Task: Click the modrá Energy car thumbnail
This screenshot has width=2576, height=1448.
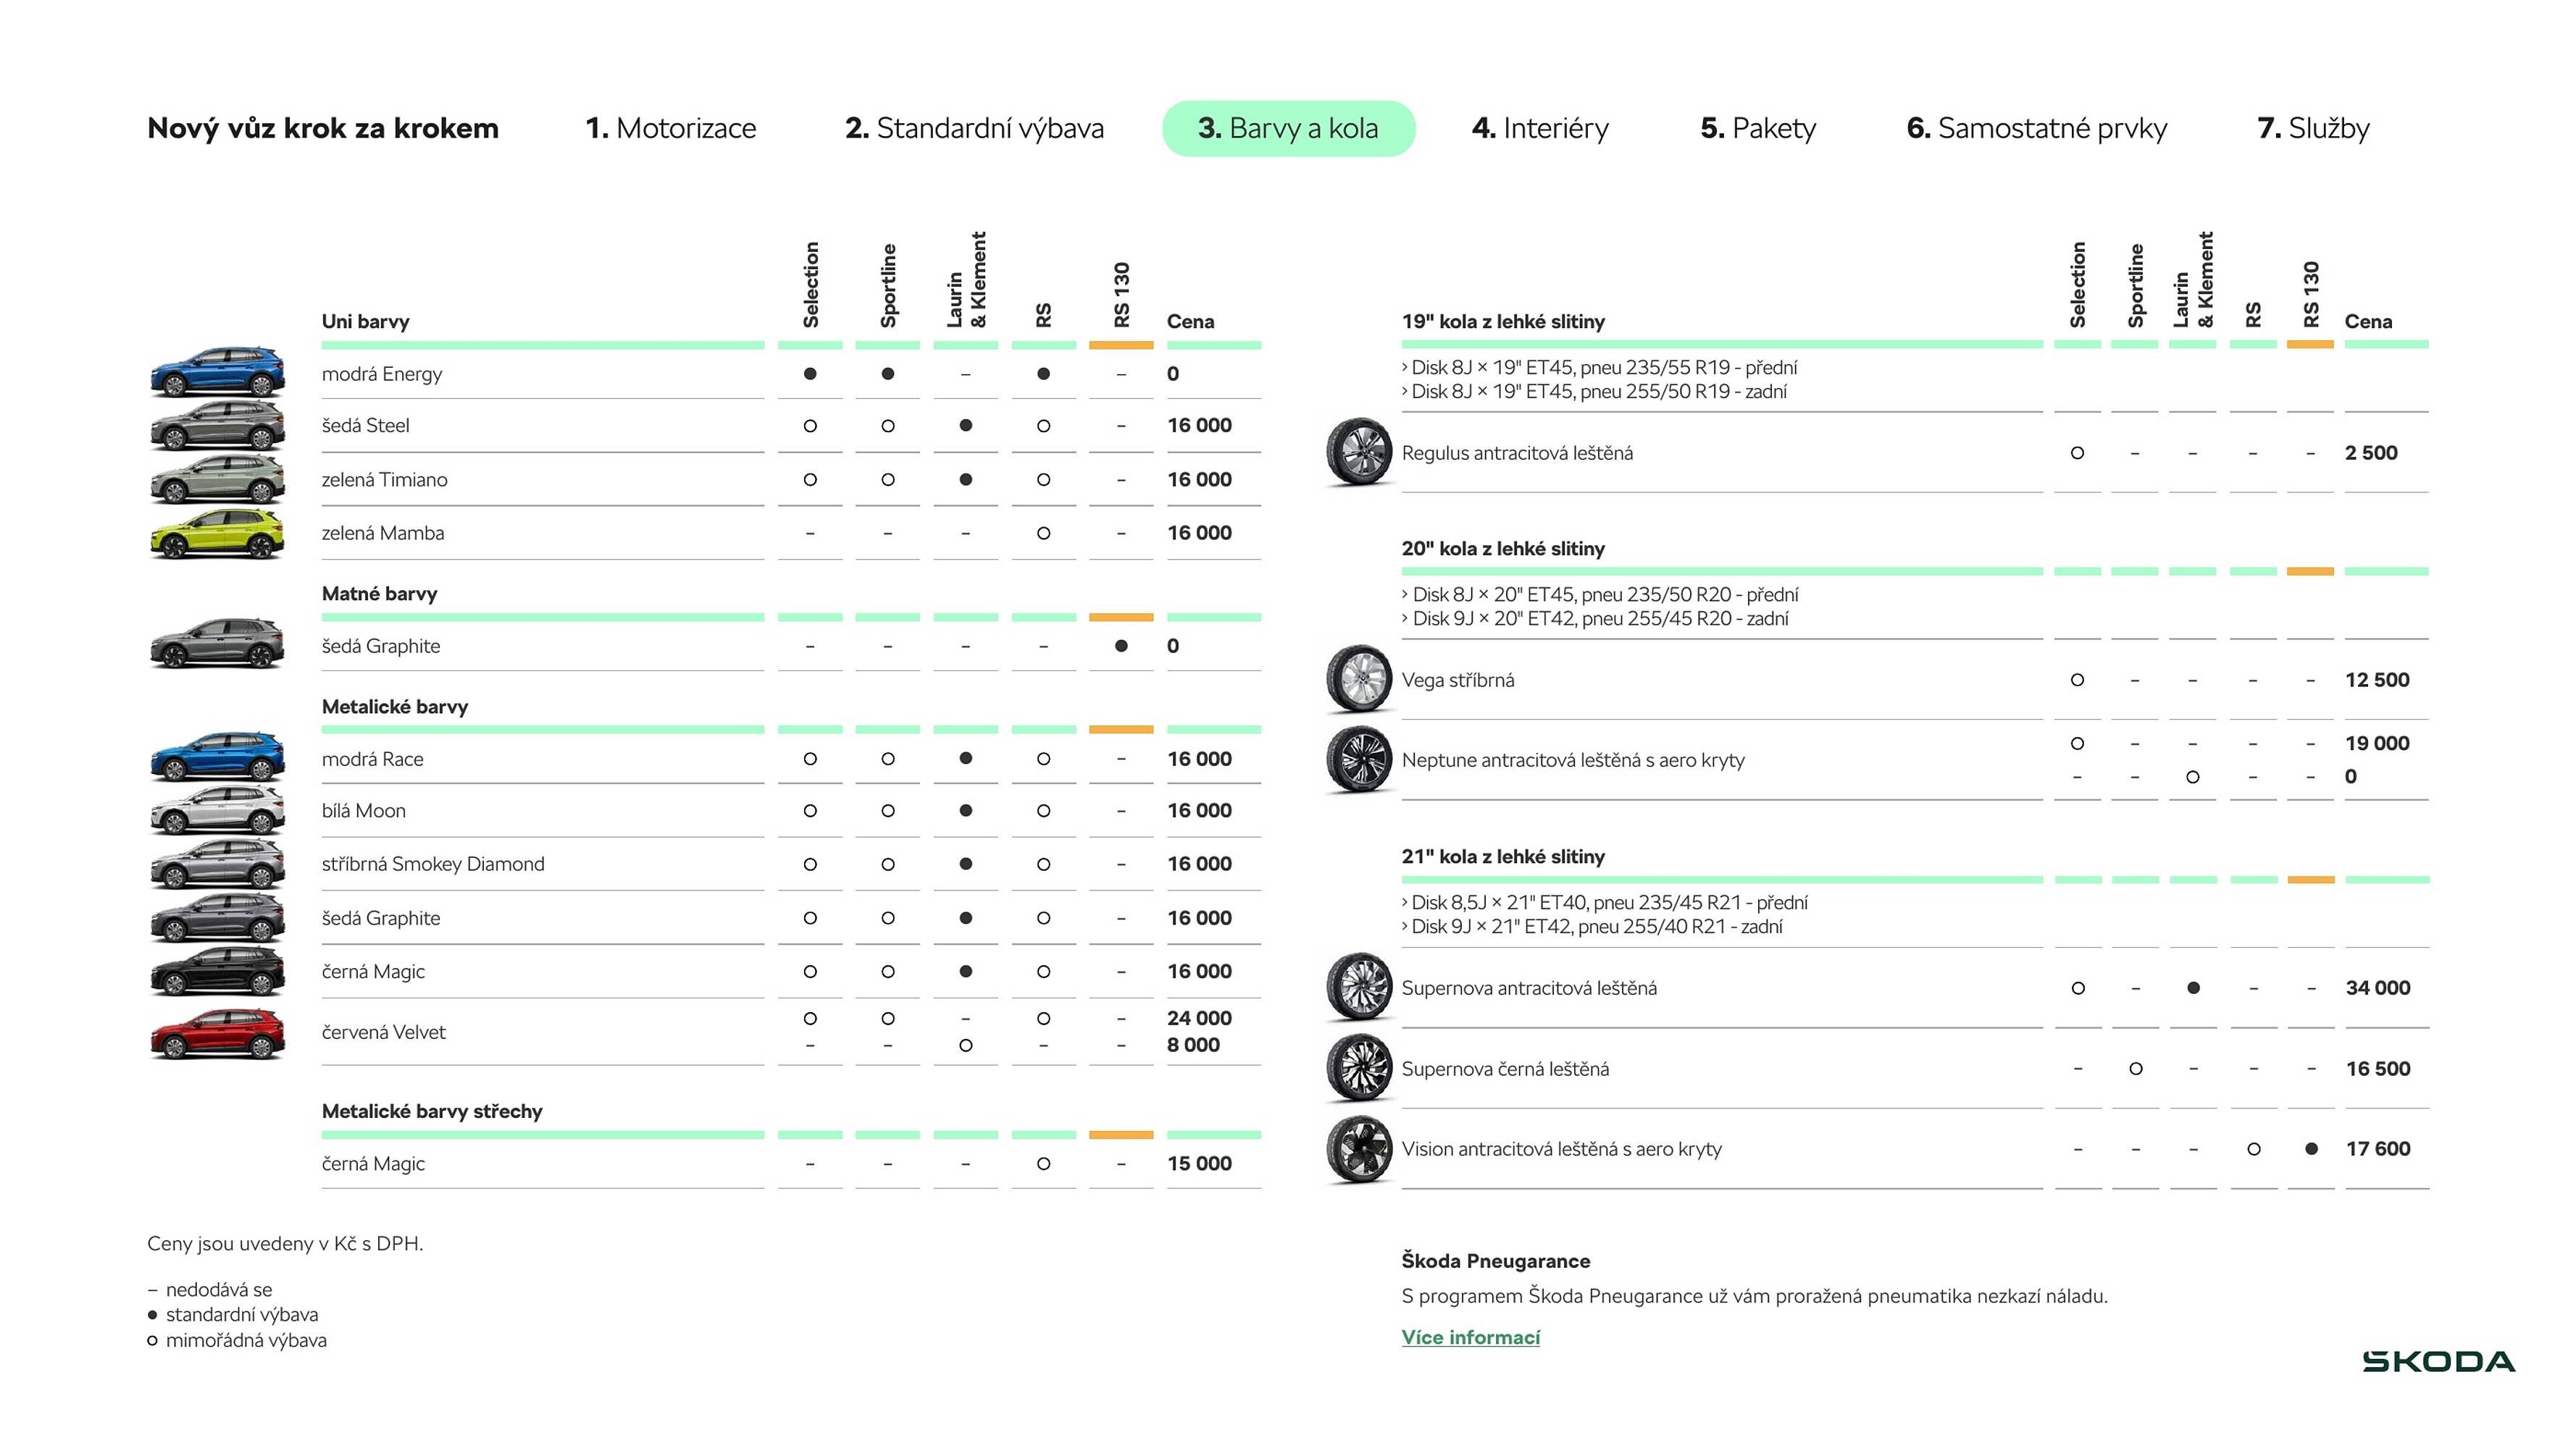Action: [x=217, y=371]
